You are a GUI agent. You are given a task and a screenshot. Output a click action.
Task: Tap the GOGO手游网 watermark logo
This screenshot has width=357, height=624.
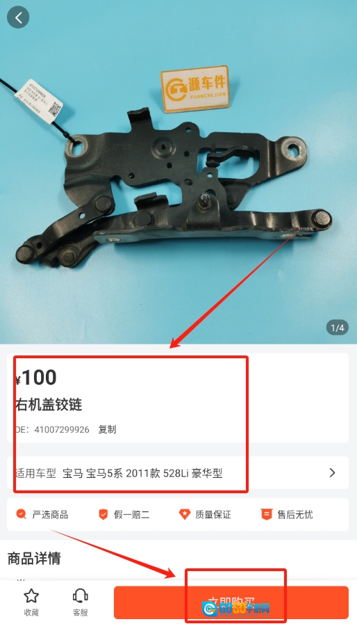pyautogui.click(x=236, y=609)
